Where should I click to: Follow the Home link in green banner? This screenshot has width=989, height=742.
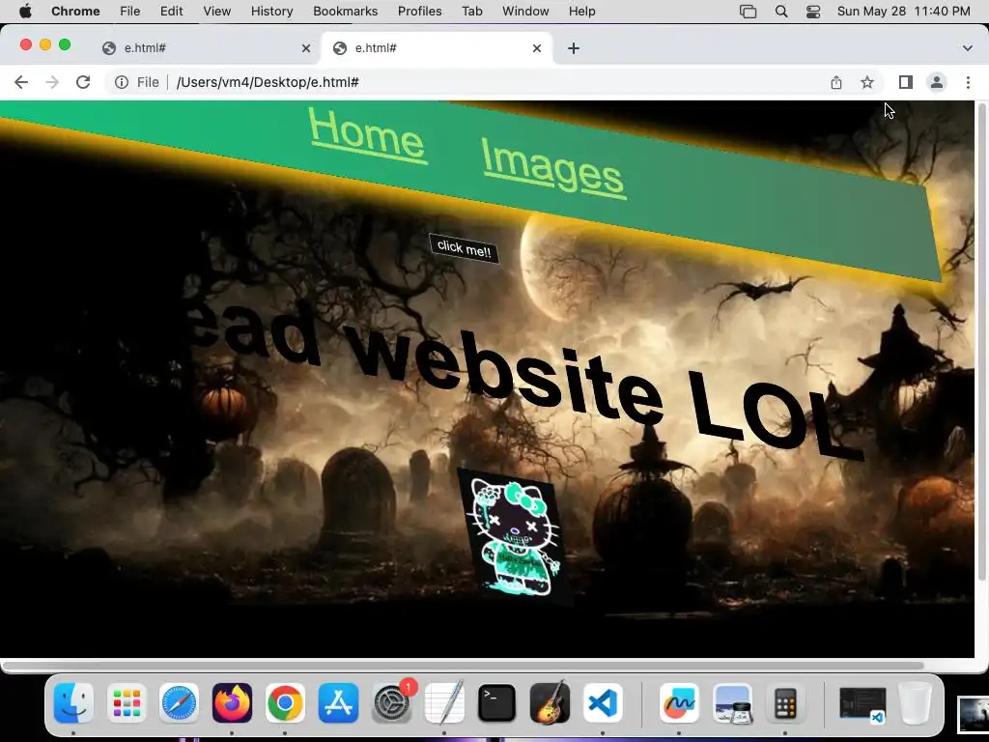point(367,135)
